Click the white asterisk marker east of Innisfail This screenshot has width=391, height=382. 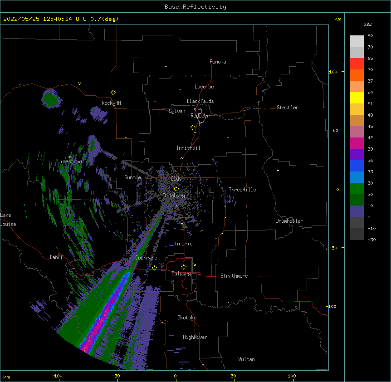coord(228,137)
